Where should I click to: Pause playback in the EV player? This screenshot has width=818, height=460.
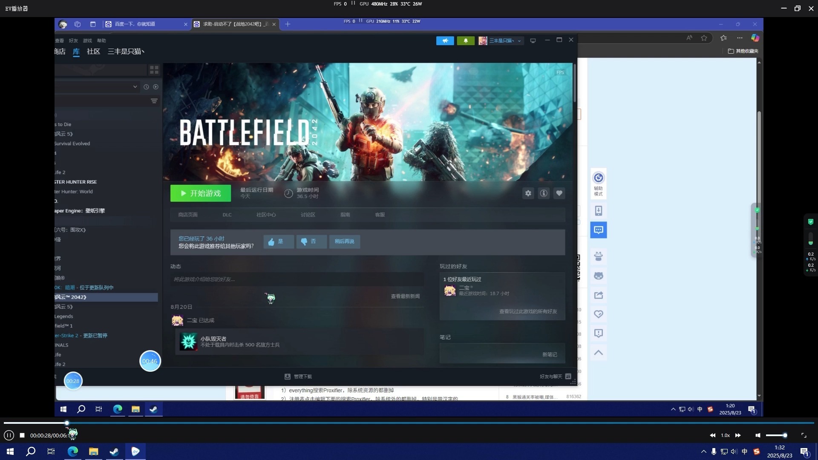(x=9, y=435)
